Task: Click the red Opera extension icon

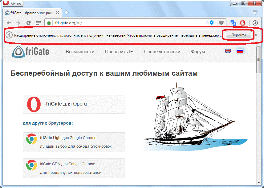Action: (x=242, y=23)
